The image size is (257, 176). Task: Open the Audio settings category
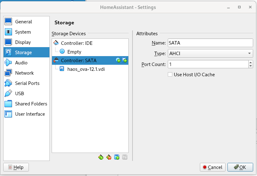pos(21,63)
